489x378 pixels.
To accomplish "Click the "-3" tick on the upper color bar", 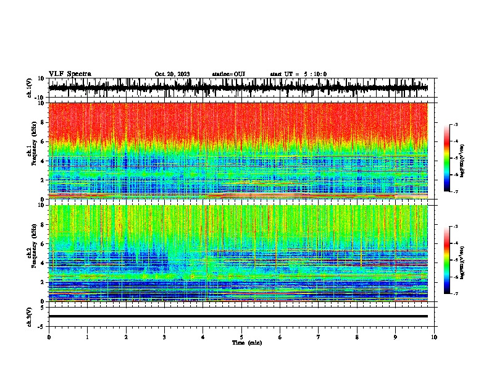I will tap(455, 124).
